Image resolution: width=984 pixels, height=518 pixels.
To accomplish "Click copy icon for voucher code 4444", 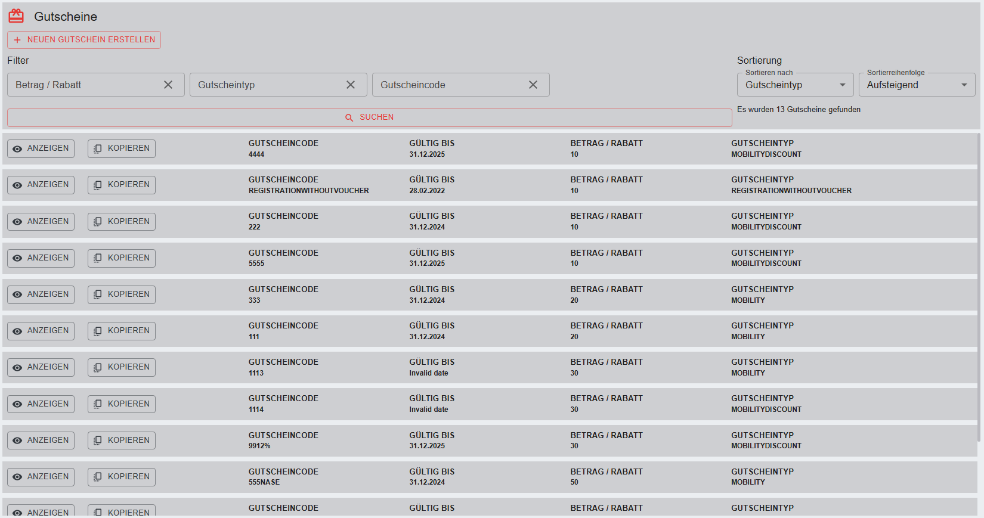I will coord(98,148).
